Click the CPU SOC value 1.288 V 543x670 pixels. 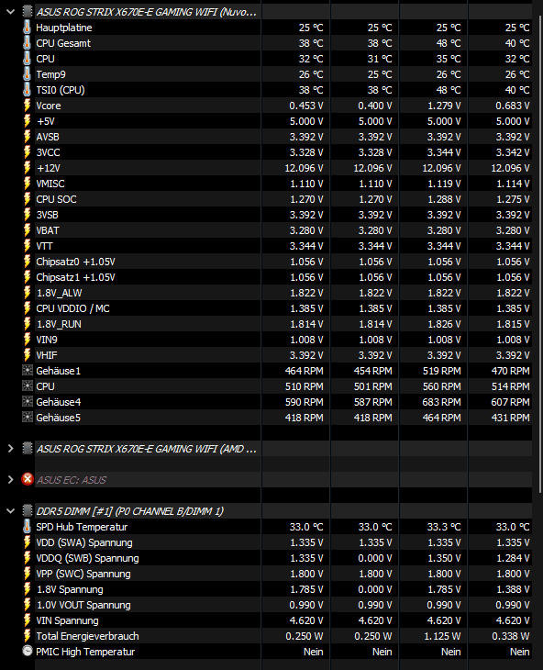pyautogui.click(x=444, y=199)
